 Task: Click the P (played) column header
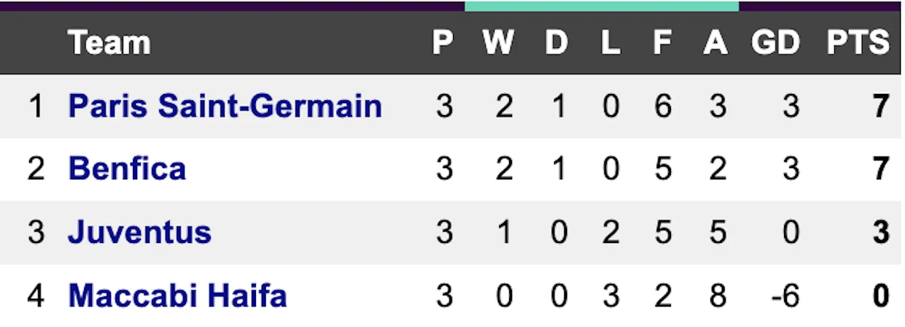443,43
